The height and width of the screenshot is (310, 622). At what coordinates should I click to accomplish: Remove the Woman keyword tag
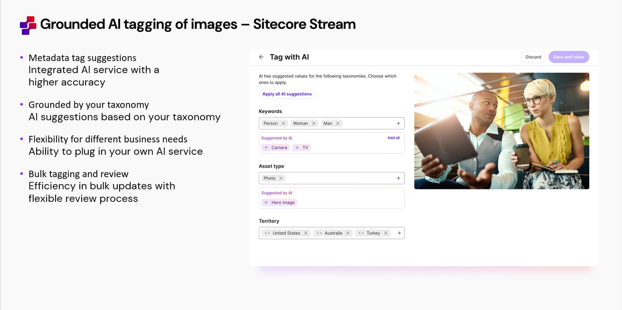(314, 123)
